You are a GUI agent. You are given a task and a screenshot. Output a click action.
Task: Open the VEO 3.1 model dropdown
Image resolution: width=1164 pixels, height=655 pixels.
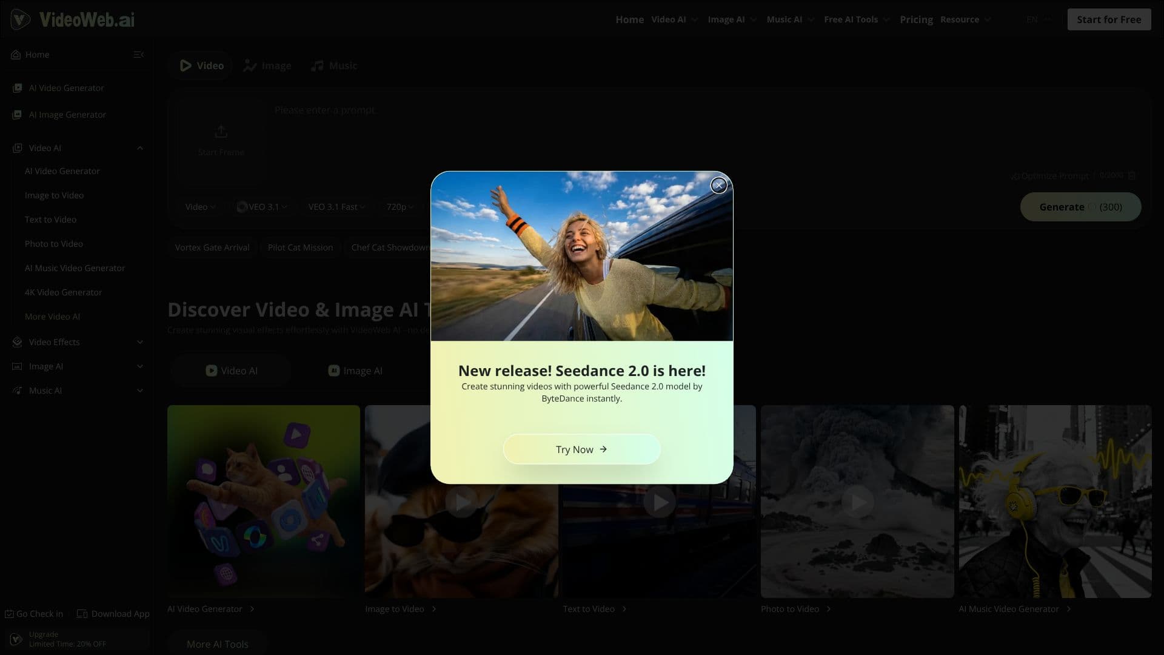261,207
